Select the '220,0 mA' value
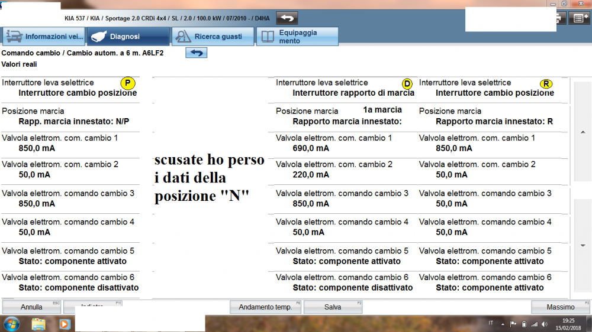 point(311,174)
